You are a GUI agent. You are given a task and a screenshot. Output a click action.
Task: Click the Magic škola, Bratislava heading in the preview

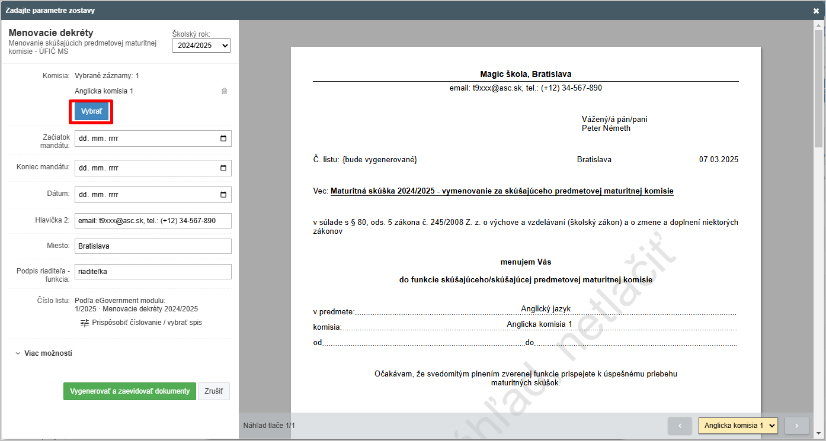click(x=526, y=74)
